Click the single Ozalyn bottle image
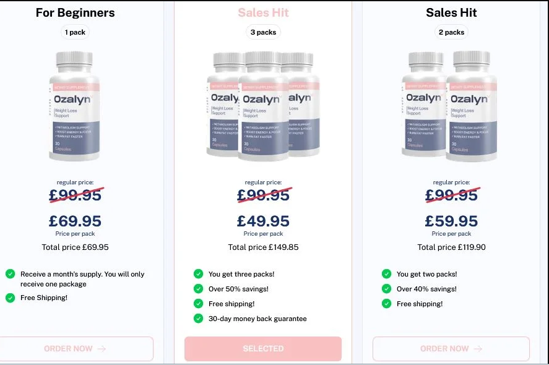 click(75, 106)
